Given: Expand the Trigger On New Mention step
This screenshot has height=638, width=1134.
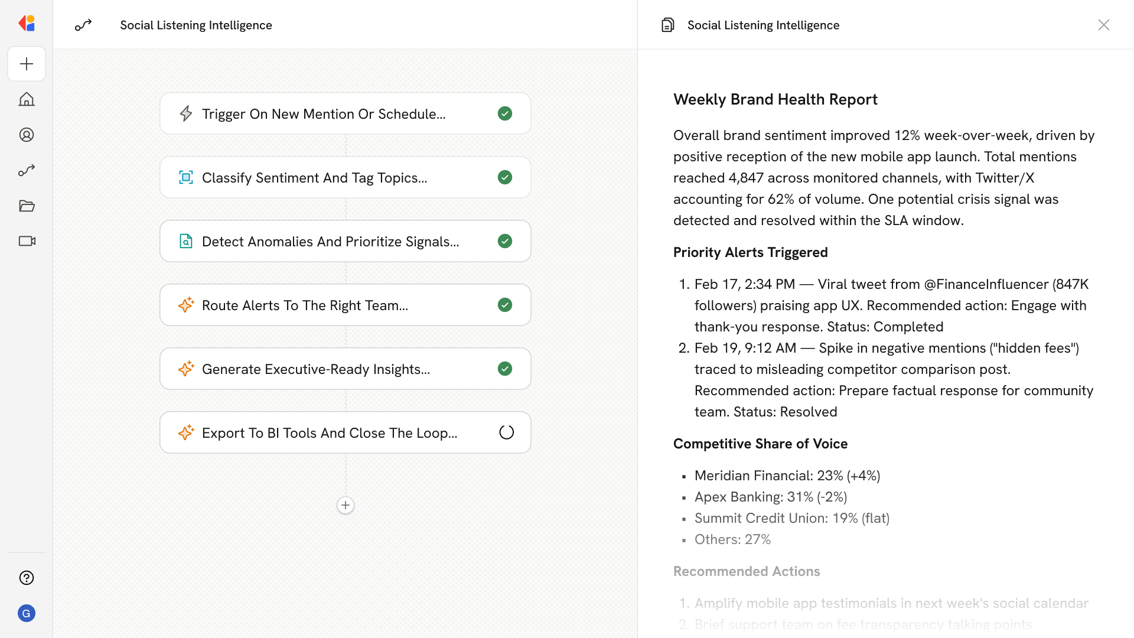Looking at the screenshot, I should pyautogui.click(x=324, y=113).
